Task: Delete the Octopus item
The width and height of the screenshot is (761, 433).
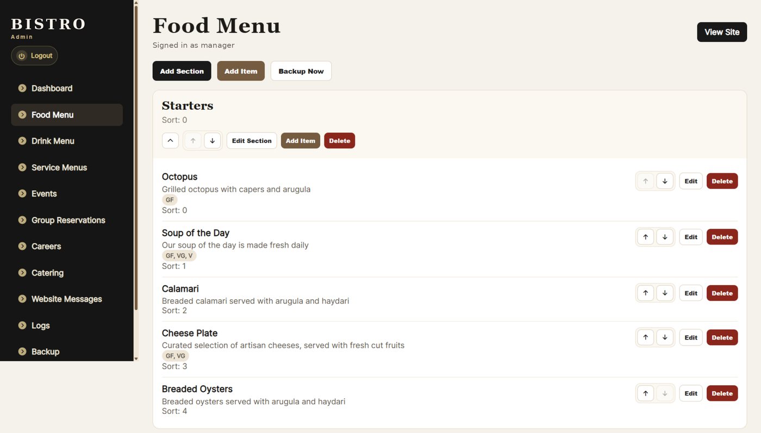Action: tap(722, 181)
